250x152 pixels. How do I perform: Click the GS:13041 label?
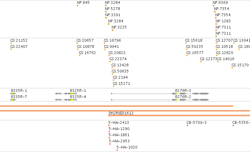point(242,40)
